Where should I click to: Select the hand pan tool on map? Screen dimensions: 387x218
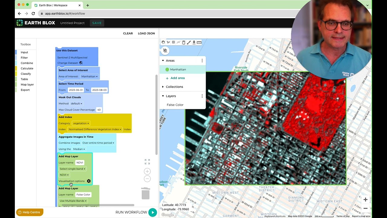tap(163, 42)
